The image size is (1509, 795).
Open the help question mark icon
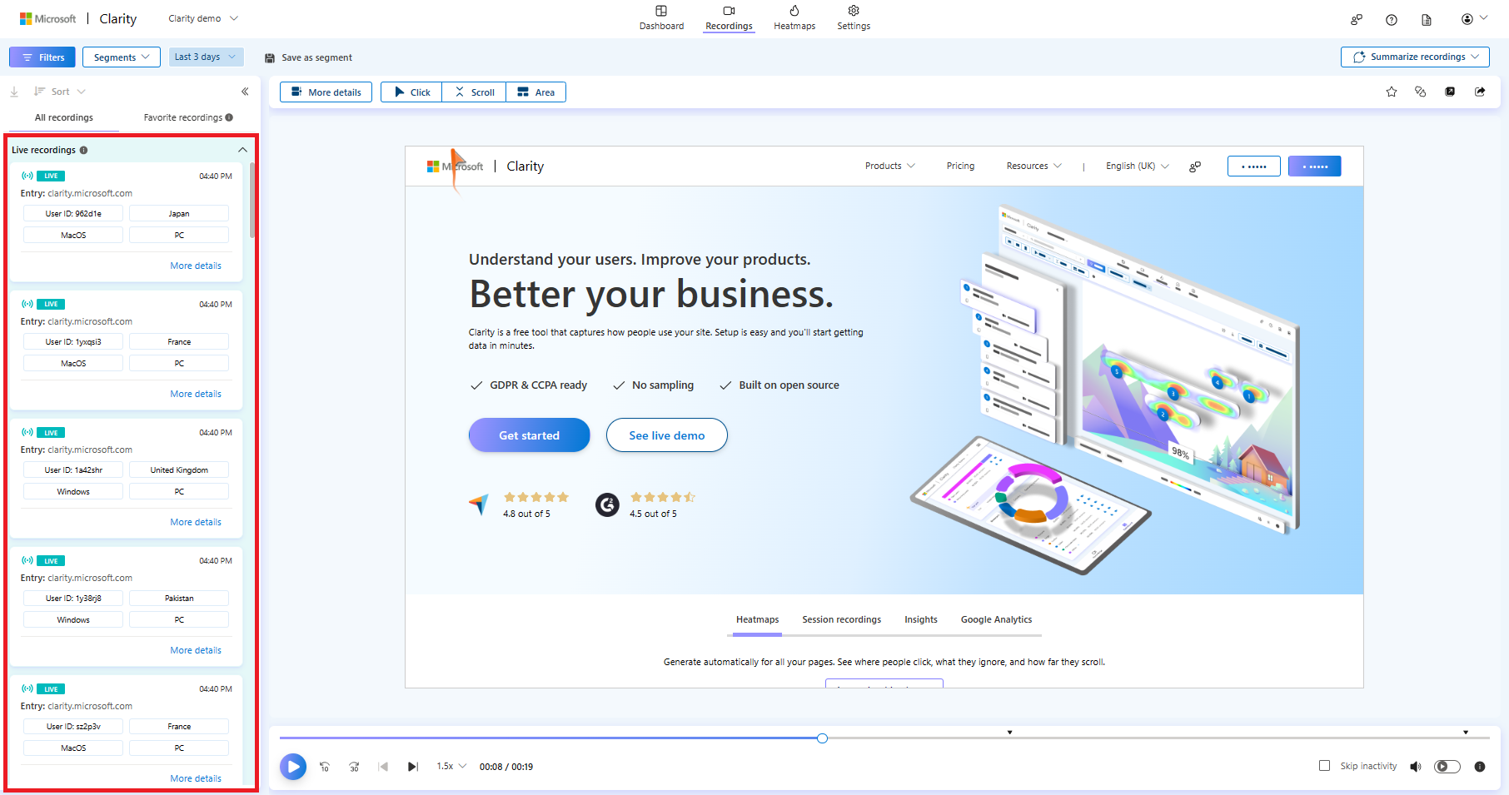(1392, 19)
